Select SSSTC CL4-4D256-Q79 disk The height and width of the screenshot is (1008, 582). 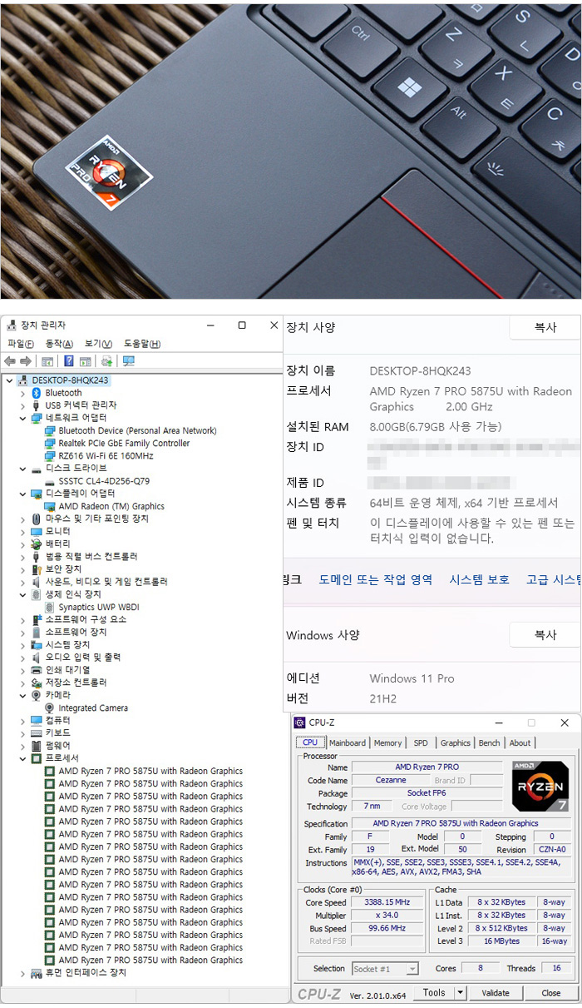click(104, 481)
